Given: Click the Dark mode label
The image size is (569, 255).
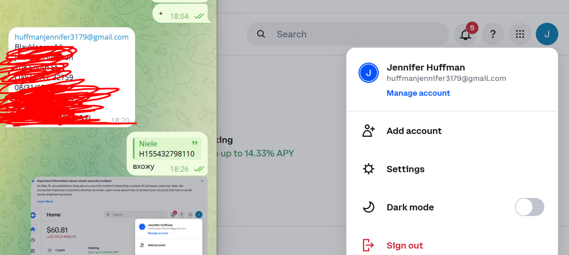Looking at the screenshot, I should click(x=410, y=207).
